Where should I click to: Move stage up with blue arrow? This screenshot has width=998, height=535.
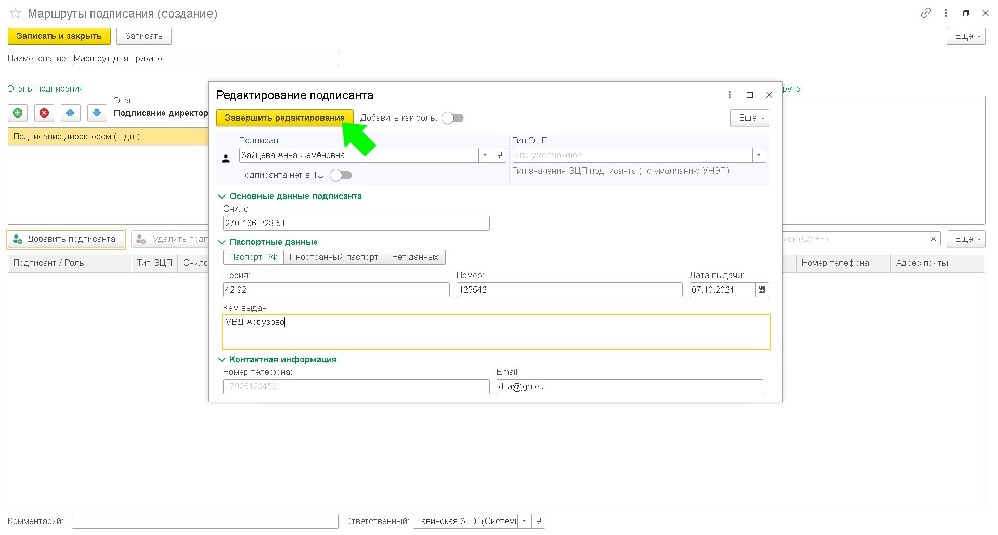(x=70, y=113)
